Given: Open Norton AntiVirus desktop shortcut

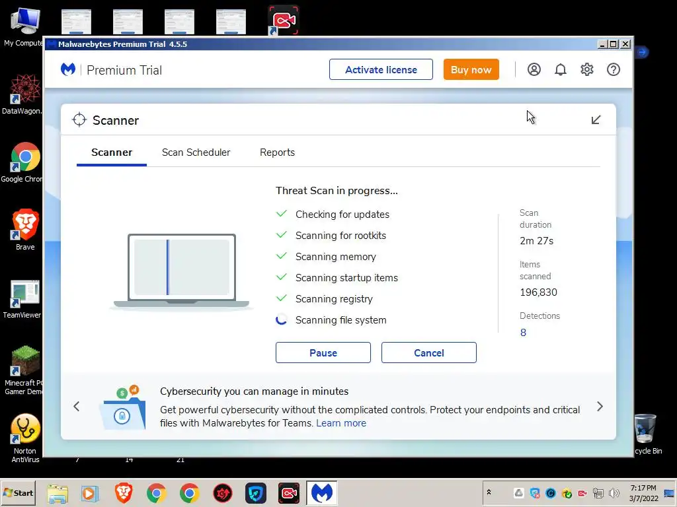Looking at the screenshot, I should coord(25,438).
